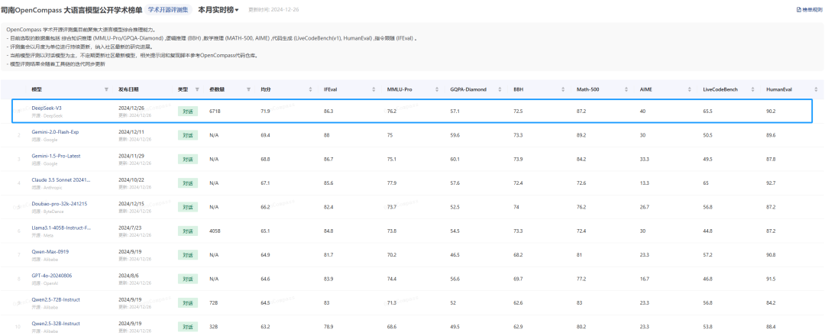Select LiveCodeBench score 65.5 for DeepSeek-V3
Viewport: 825px width, 336px height.
coord(708,111)
